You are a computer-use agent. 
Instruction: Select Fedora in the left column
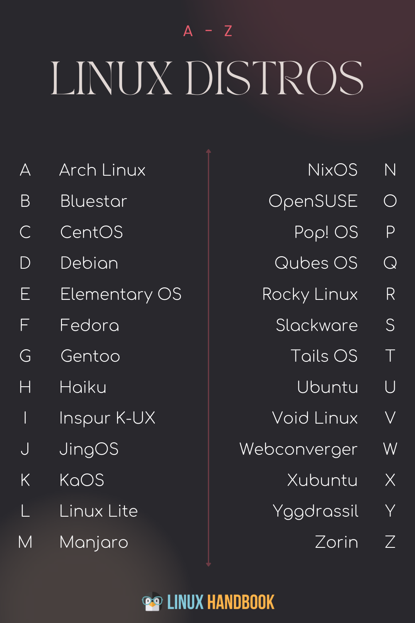point(90,325)
